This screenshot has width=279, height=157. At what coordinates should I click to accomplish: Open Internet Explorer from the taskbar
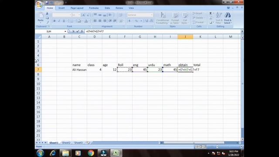(53, 153)
